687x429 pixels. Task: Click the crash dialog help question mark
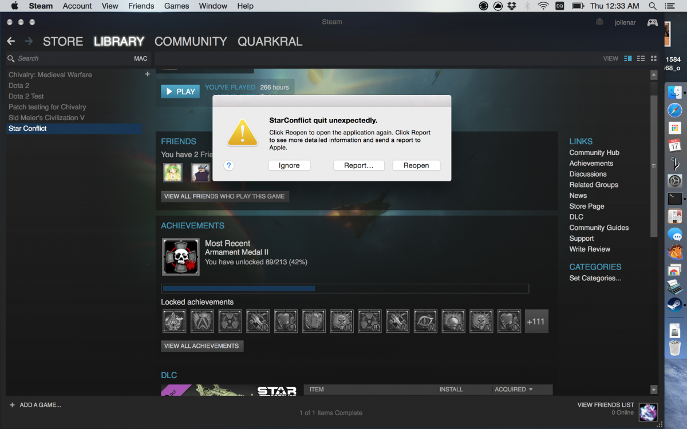[x=229, y=165]
